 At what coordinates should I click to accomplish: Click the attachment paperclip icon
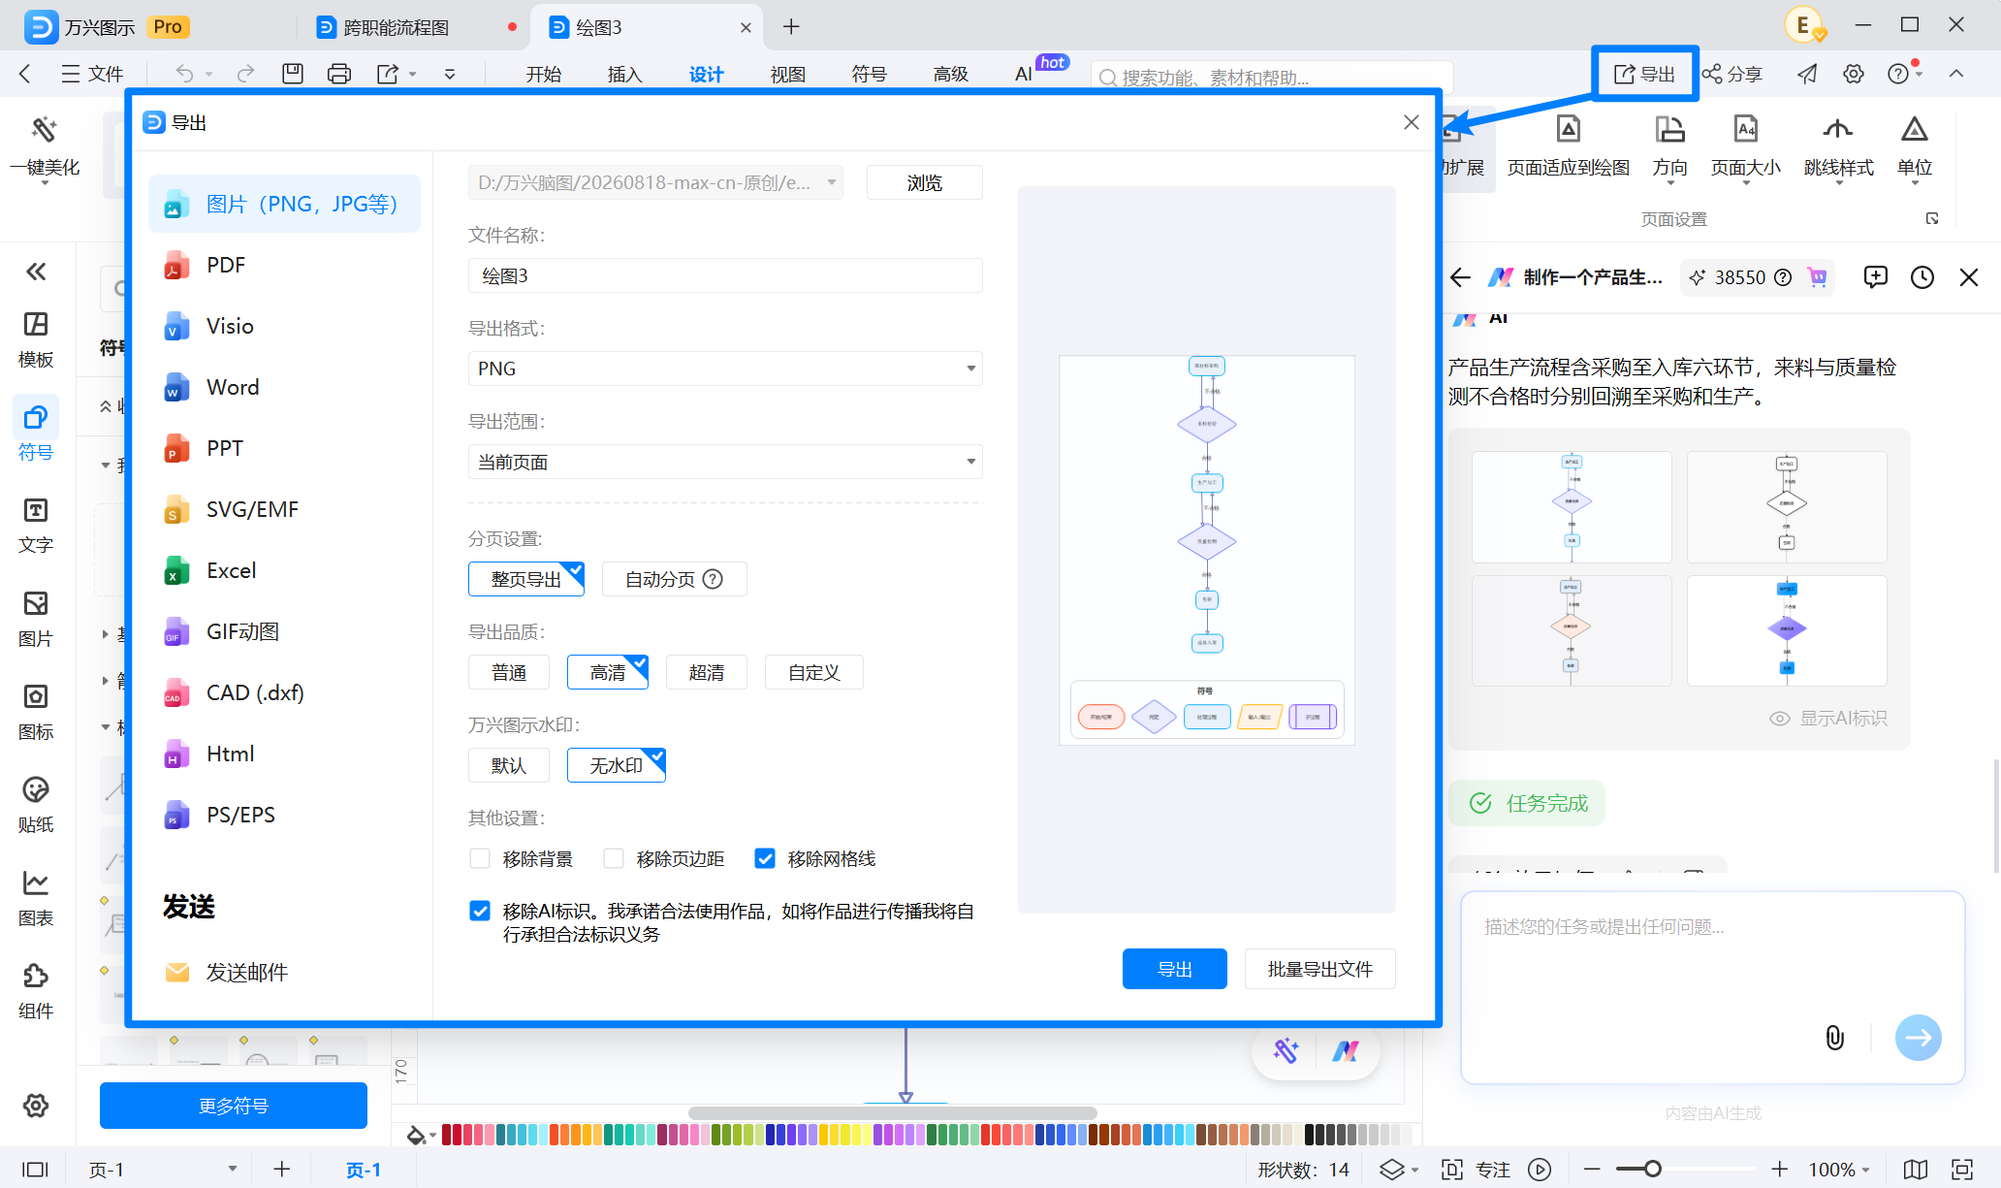click(1834, 1038)
